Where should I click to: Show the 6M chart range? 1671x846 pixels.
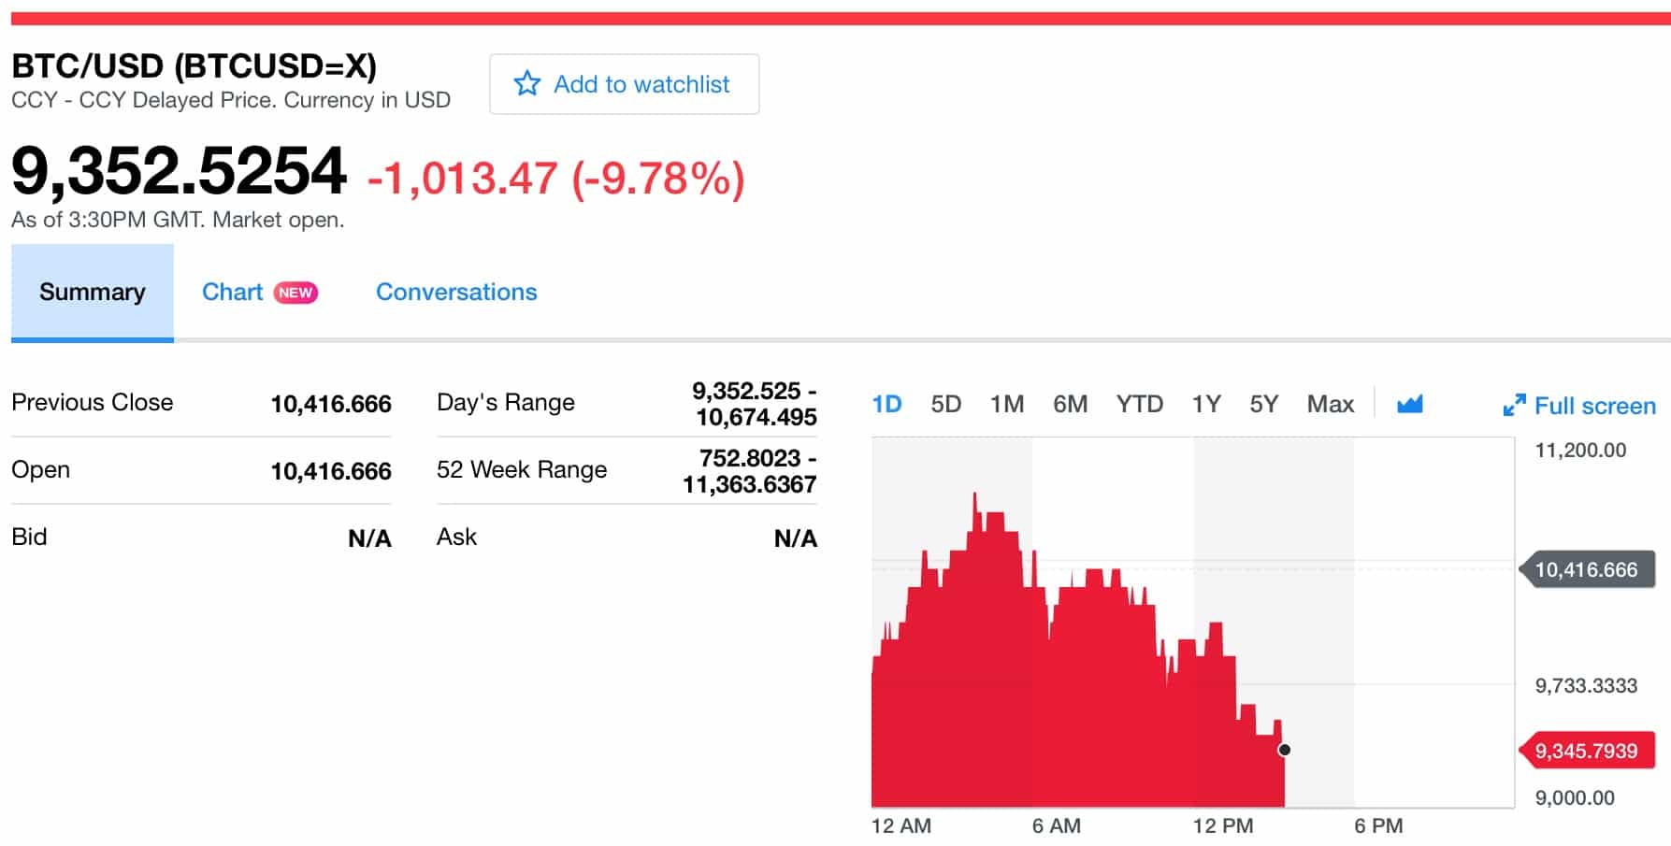[1070, 404]
